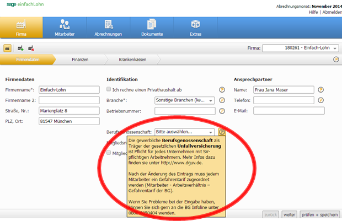Open the Abrechnungen section

108,28
